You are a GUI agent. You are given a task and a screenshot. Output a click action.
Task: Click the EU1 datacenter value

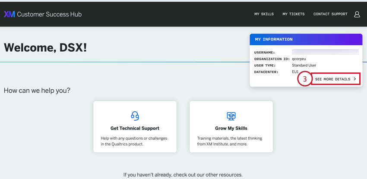(295, 72)
